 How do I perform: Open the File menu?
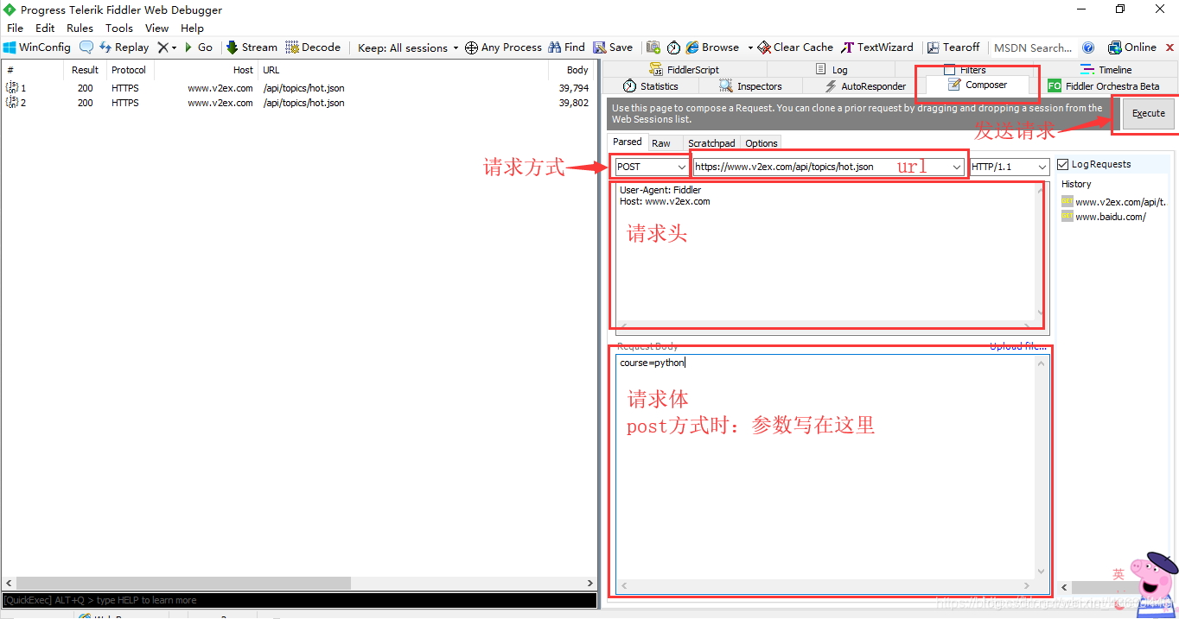tap(16, 28)
